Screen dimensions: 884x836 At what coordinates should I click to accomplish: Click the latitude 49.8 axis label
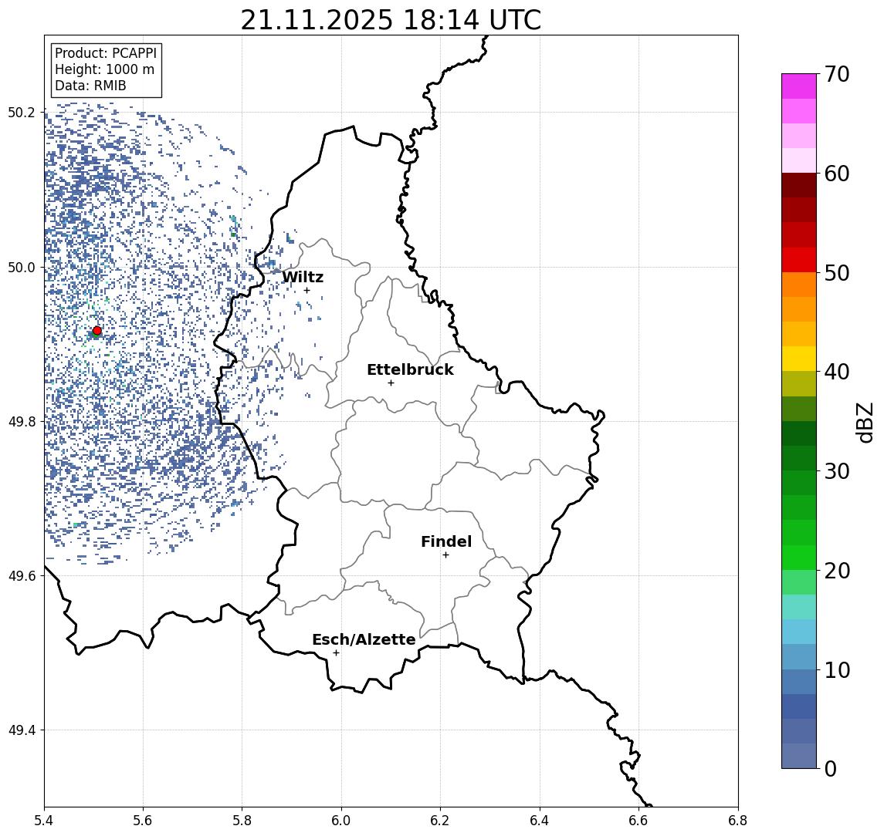pos(21,421)
